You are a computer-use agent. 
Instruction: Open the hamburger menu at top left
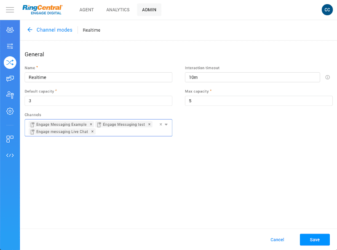coord(10,10)
